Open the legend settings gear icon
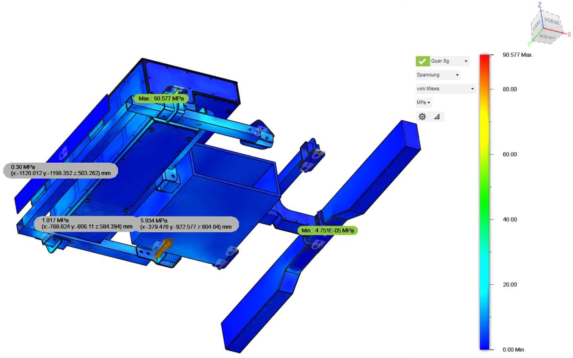573x358 pixels. coord(422,117)
